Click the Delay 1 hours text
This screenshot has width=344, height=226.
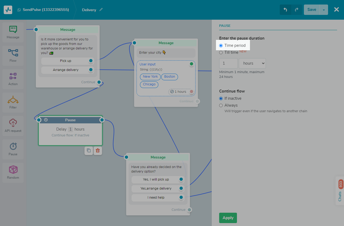tap(70, 129)
